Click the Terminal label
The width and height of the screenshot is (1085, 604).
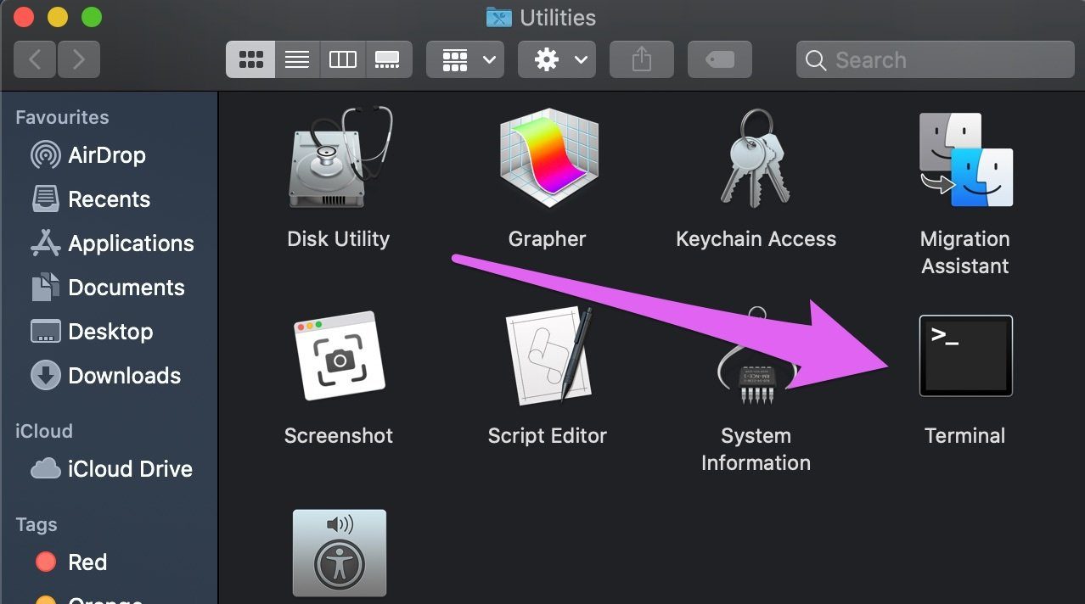965,436
